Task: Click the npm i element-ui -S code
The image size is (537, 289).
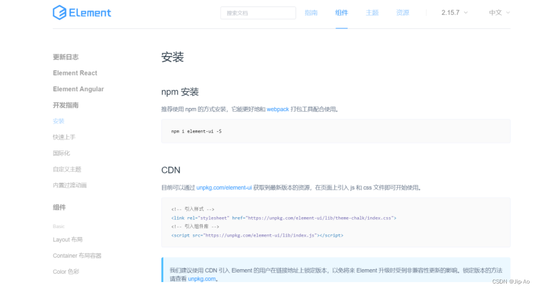Action: pos(196,131)
